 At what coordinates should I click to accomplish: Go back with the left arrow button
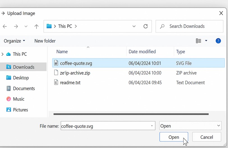[5, 26]
